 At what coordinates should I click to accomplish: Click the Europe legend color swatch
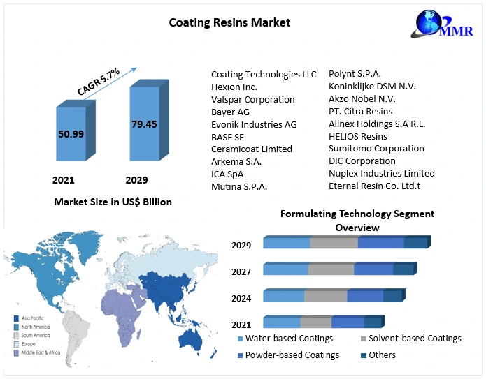pos(16,344)
